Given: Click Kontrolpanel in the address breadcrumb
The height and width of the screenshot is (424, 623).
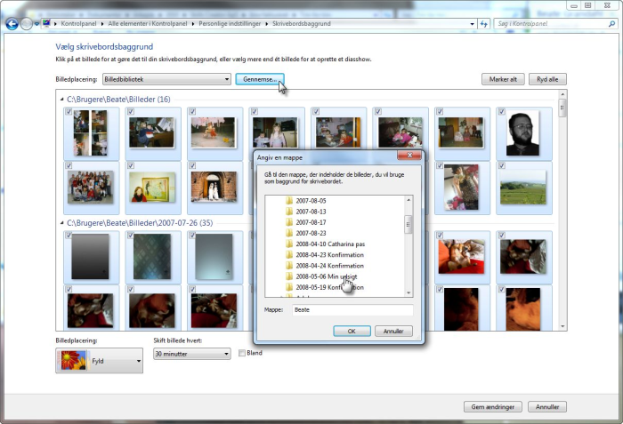Looking at the screenshot, I should click(82, 23).
